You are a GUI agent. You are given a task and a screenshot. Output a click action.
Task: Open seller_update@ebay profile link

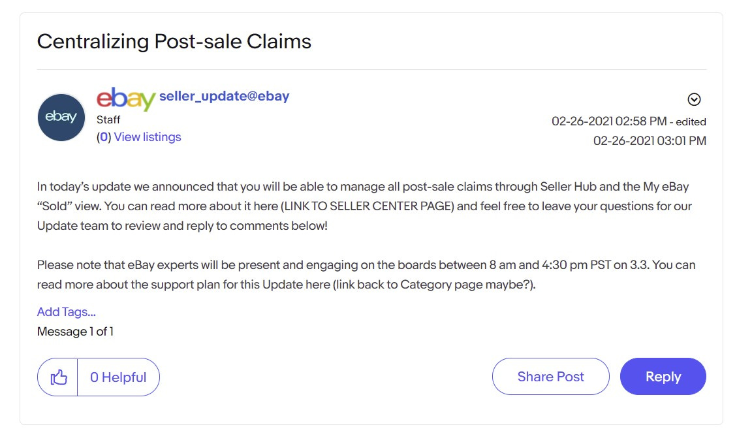tap(224, 96)
